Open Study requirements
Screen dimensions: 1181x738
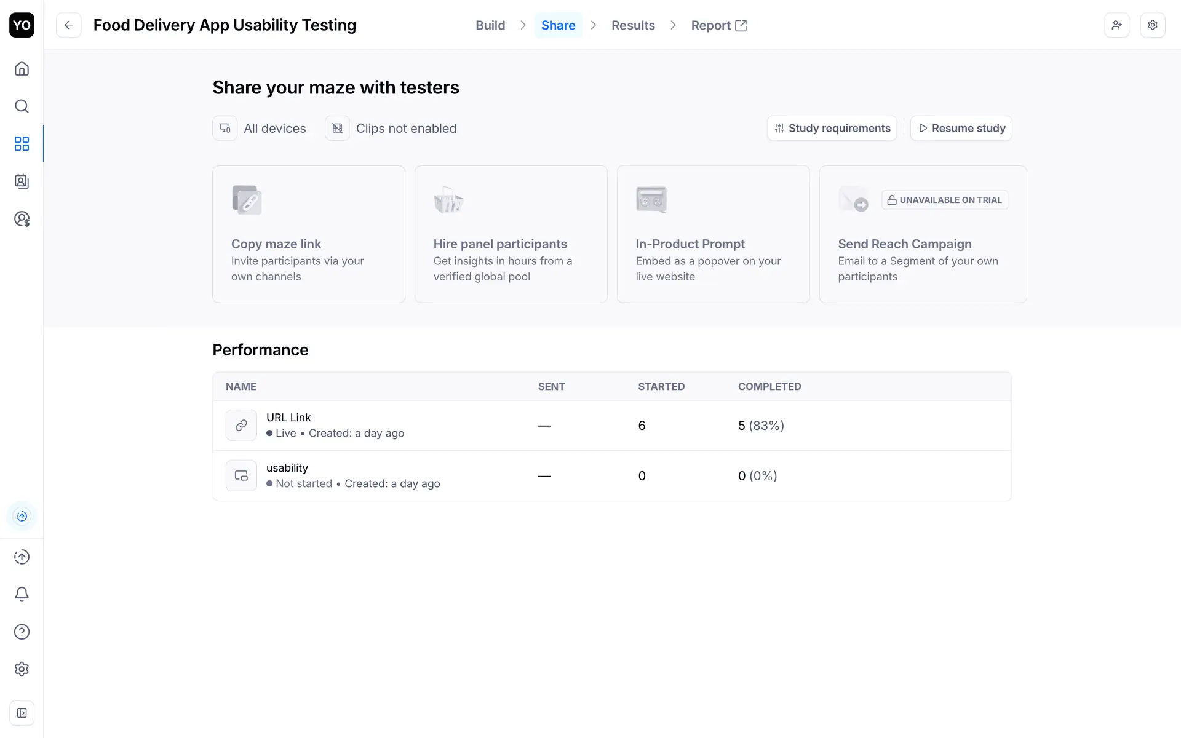pos(832,129)
